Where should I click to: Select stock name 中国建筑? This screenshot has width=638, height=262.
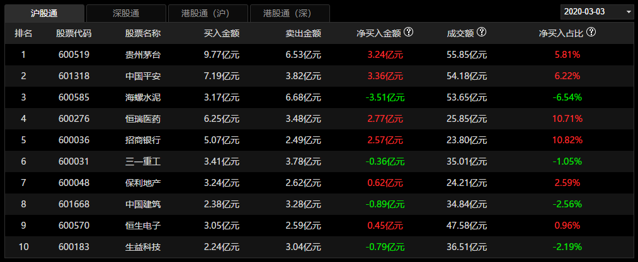tap(143, 204)
